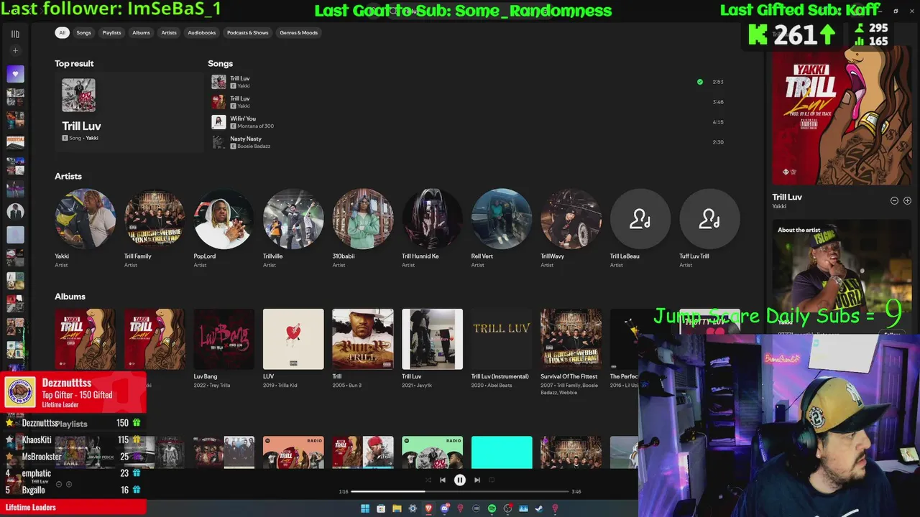Click Albums section heading
Viewport: 920px width, 517px height.
tap(70, 297)
